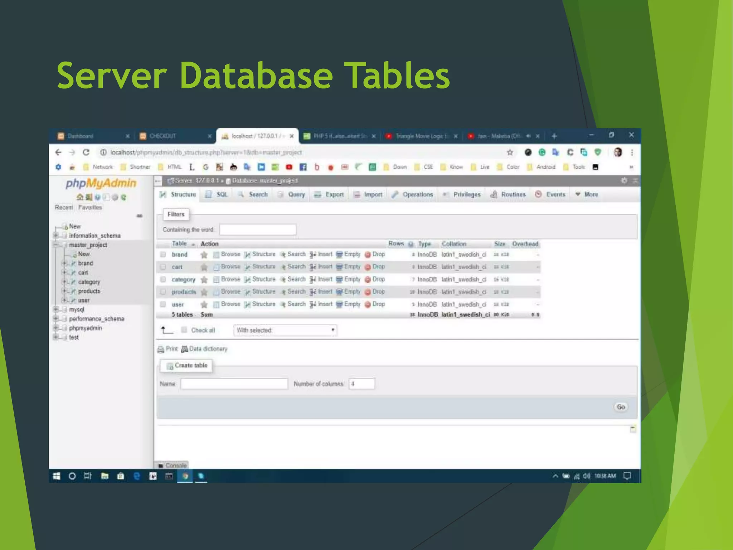Image resolution: width=733 pixels, height=550 pixels.
Task: Click the Empty icon for category table
Action: (x=339, y=280)
